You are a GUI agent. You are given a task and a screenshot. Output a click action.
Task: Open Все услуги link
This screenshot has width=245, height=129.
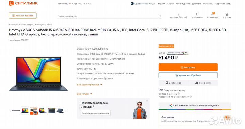click(x=84, y=94)
